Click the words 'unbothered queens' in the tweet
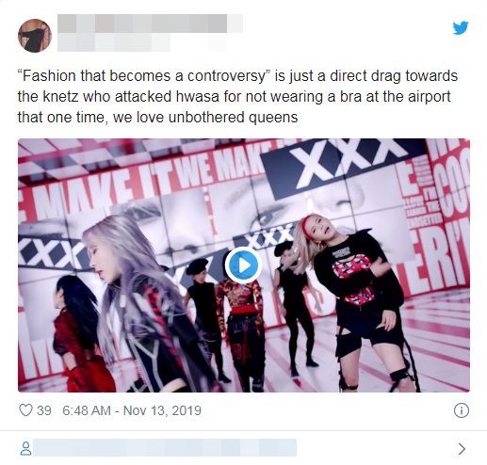487x465 pixels. coord(233,118)
